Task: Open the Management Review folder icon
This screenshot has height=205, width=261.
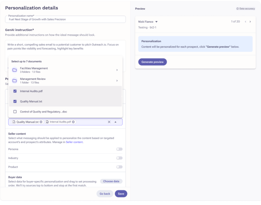Action: click(x=14, y=81)
